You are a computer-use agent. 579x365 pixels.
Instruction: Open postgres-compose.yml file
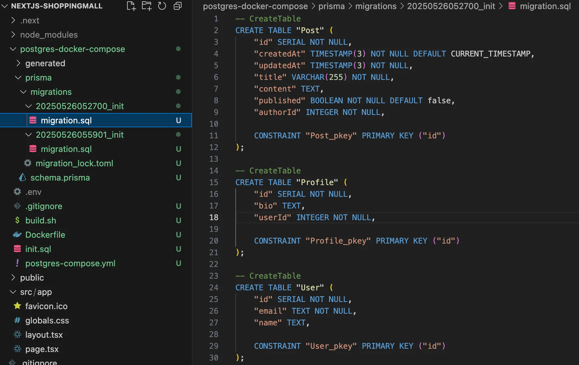[x=70, y=263]
